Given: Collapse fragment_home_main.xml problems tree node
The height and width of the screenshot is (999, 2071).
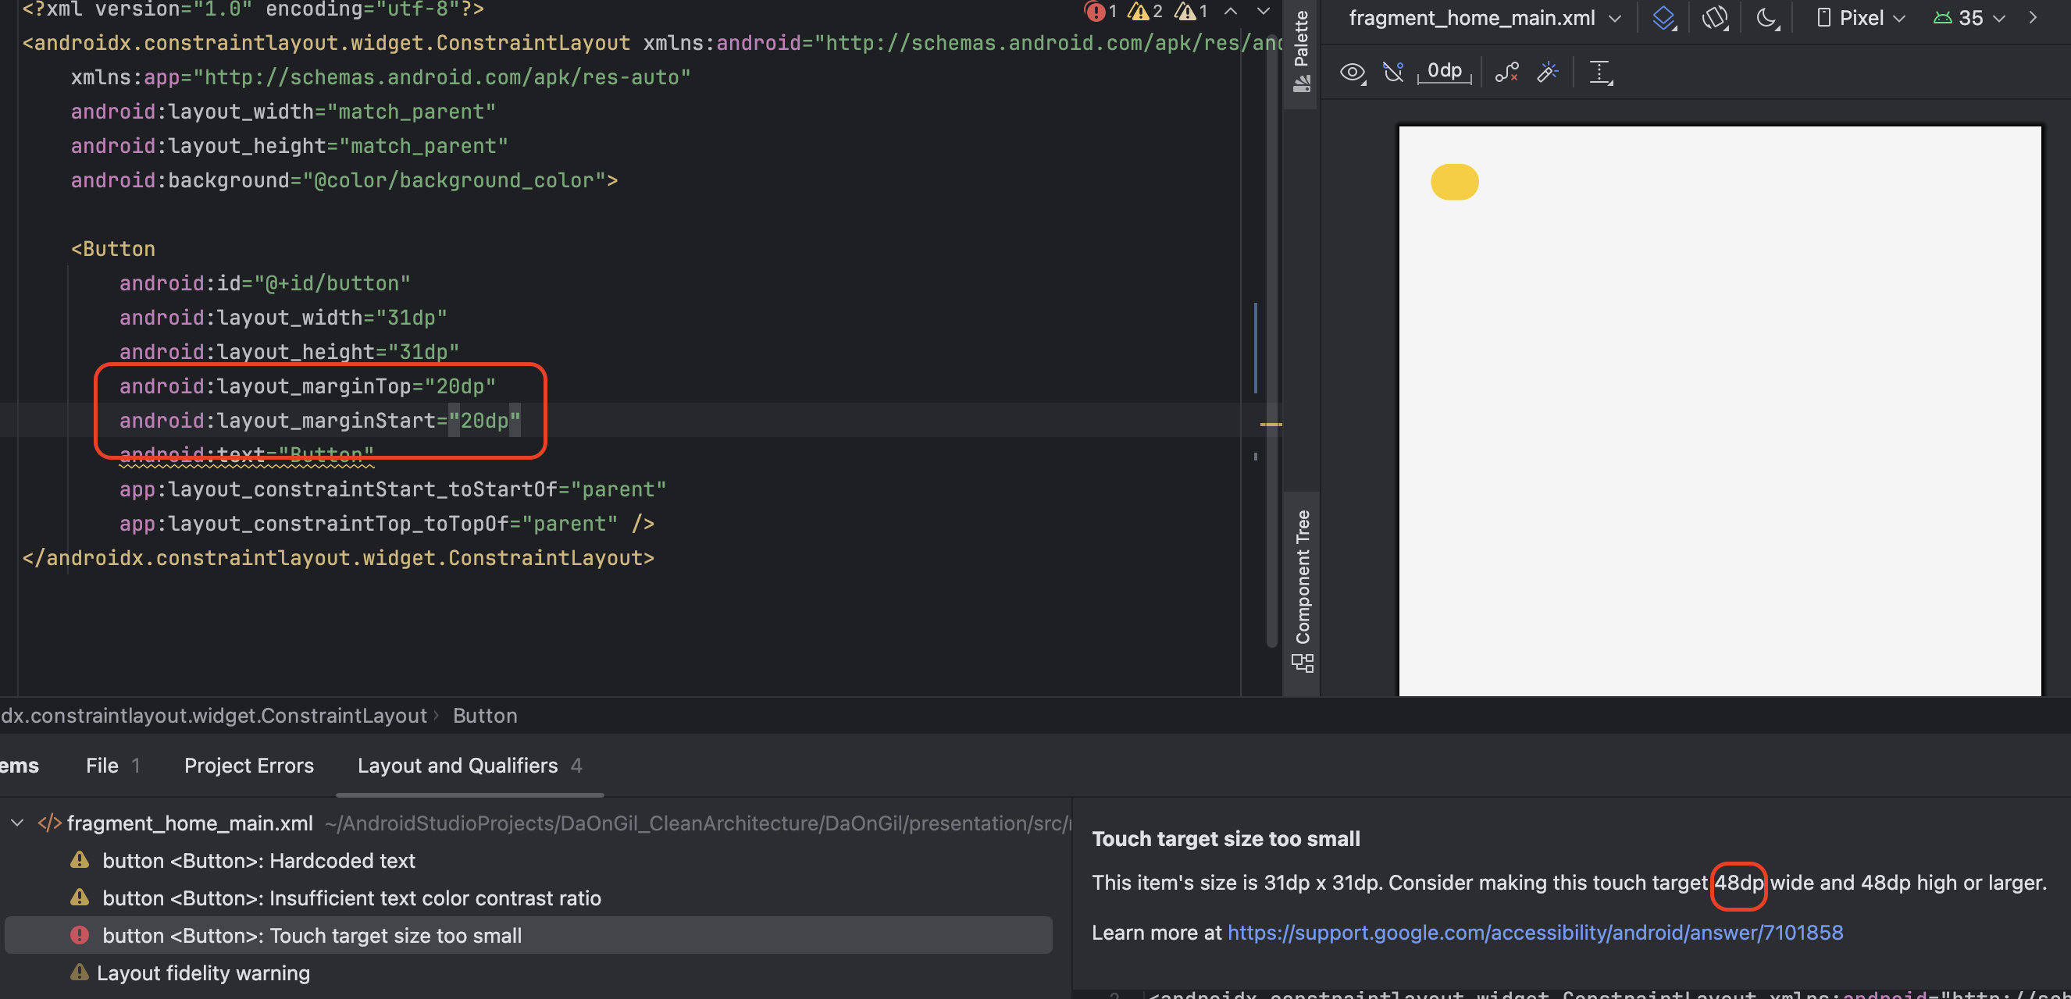Looking at the screenshot, I should pos(17,823).
